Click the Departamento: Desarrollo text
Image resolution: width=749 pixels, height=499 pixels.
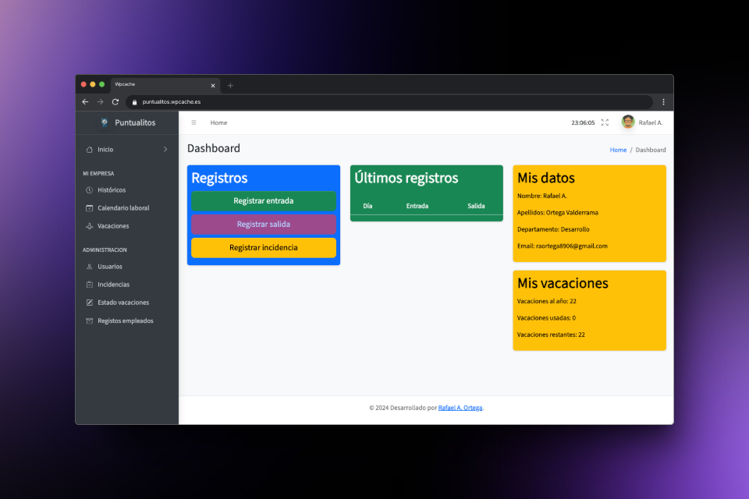click(x=553, y=230)
